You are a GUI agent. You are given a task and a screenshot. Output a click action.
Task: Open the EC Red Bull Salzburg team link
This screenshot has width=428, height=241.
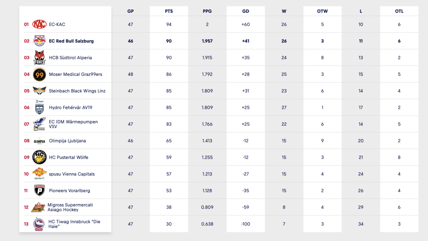coord(71,41)
